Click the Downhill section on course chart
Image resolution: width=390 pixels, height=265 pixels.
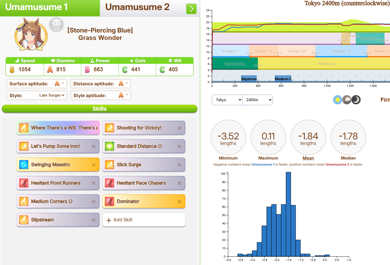coord(370,39)
